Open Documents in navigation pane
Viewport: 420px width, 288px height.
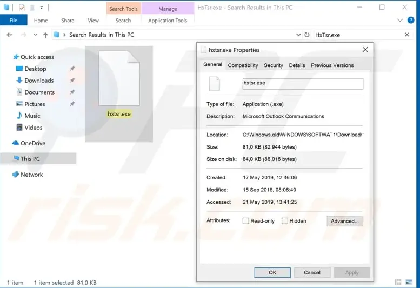[39, 92]
